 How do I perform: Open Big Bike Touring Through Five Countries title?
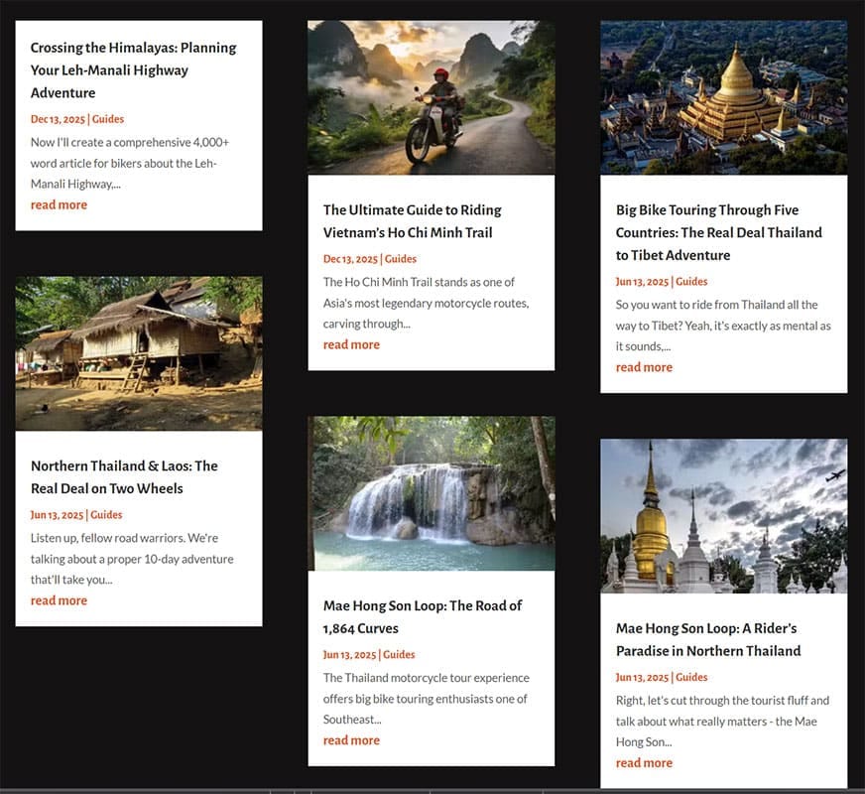tap(719, 232)
